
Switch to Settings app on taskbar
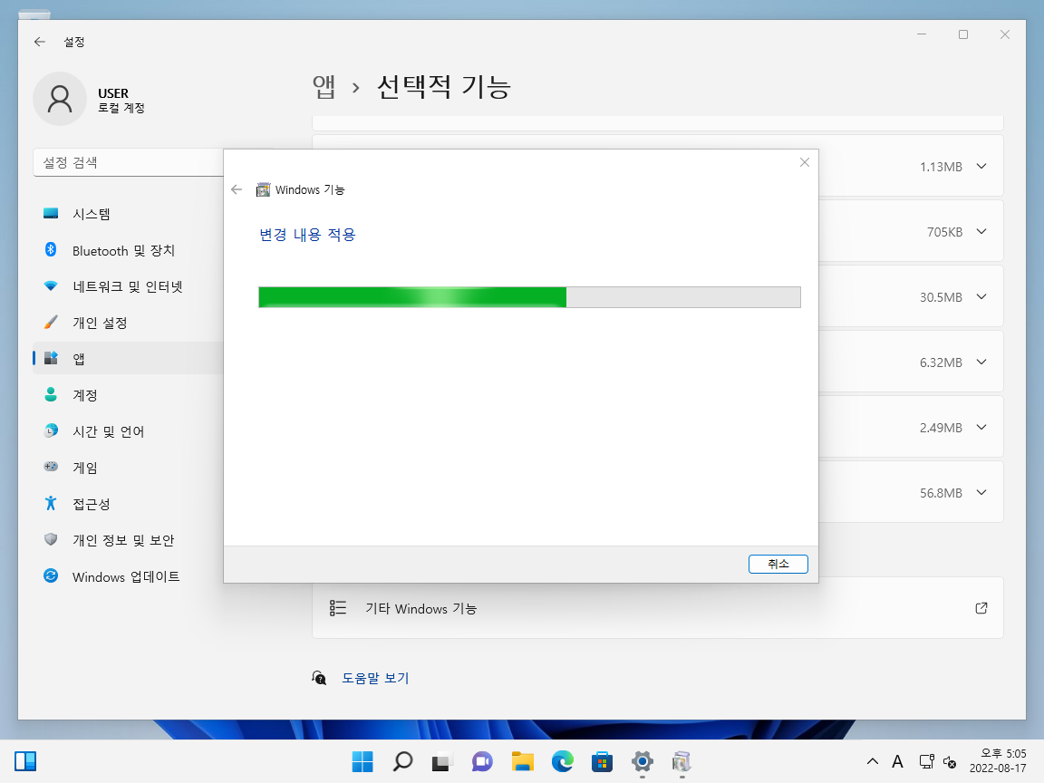[x=642, y=761]
